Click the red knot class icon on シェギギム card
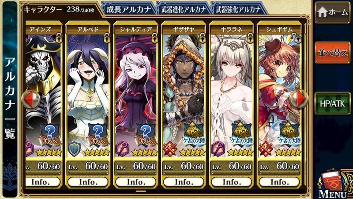The image size is (353, 199). click(x=266, y=149)
